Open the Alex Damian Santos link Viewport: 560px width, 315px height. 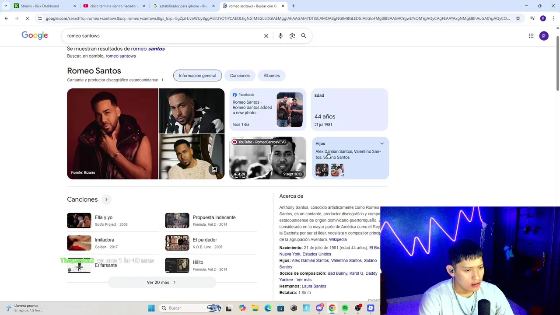[310, 260]
